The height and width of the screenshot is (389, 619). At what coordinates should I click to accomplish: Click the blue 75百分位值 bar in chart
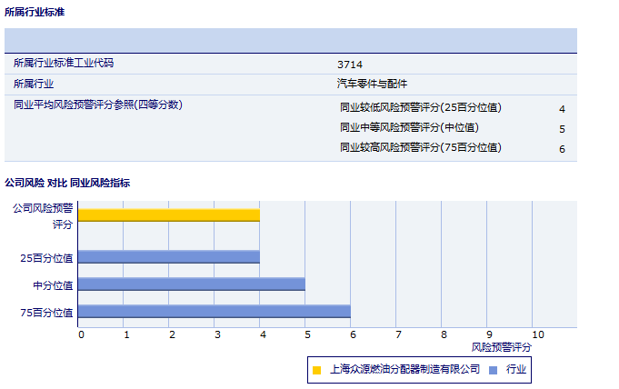214,312
